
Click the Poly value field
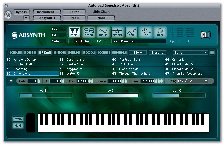coord(32,81)
